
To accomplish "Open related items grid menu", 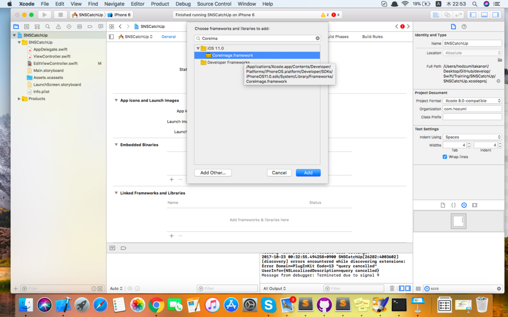I will click(112, 27).
